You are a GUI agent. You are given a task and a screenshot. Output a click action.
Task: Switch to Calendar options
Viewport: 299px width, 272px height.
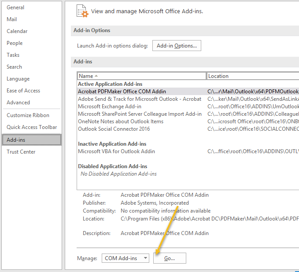coord(17,31)
